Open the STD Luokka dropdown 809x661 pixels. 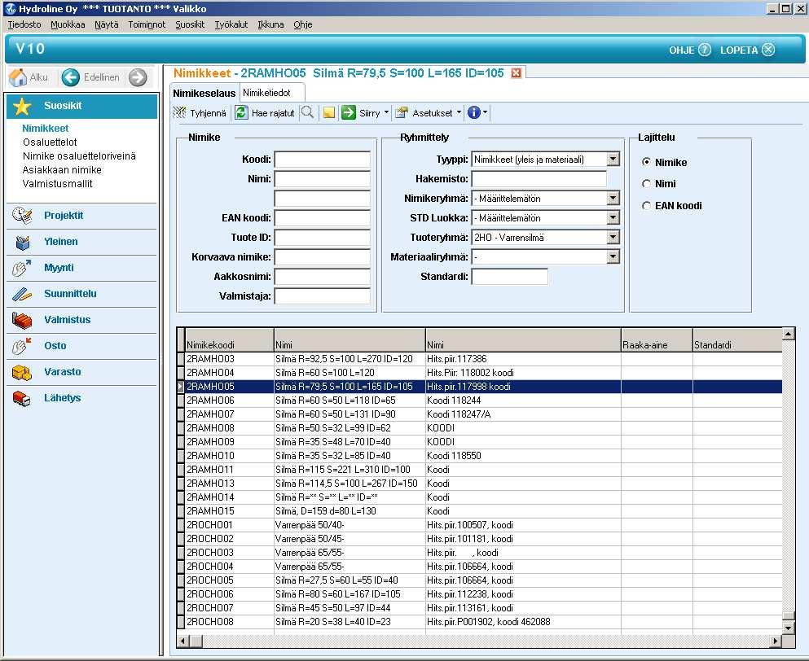[x=613, y=218]
